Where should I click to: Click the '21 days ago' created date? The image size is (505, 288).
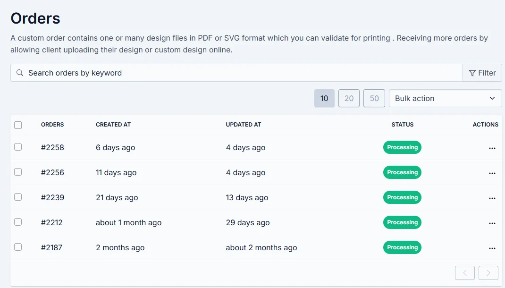tap(117, 197)
